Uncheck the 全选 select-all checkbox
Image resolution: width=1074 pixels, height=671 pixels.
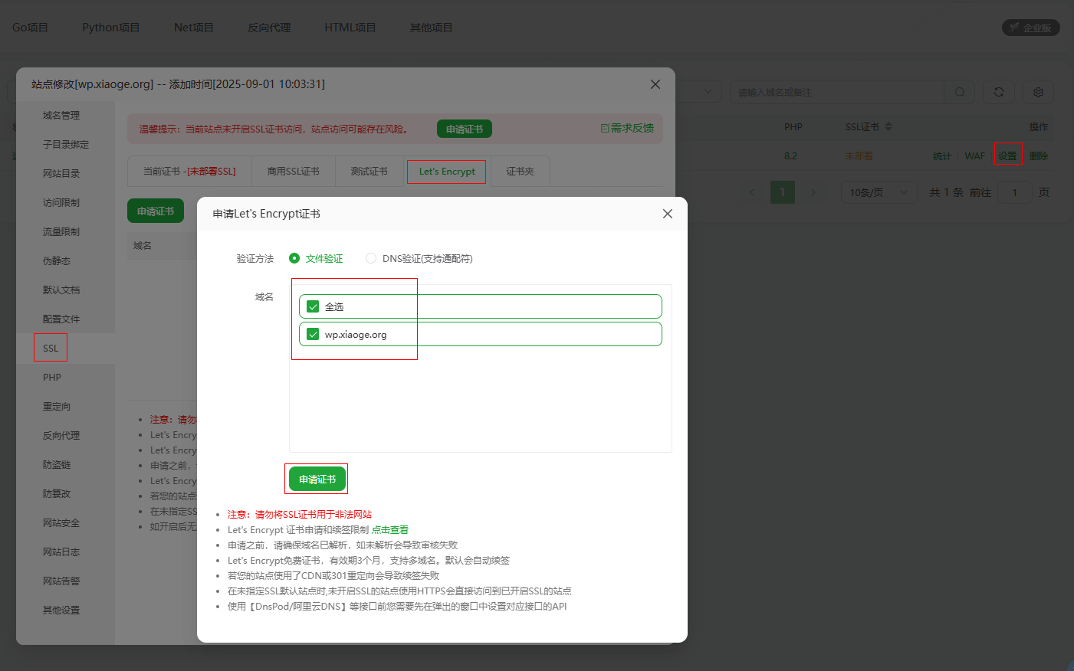[313, 306]
